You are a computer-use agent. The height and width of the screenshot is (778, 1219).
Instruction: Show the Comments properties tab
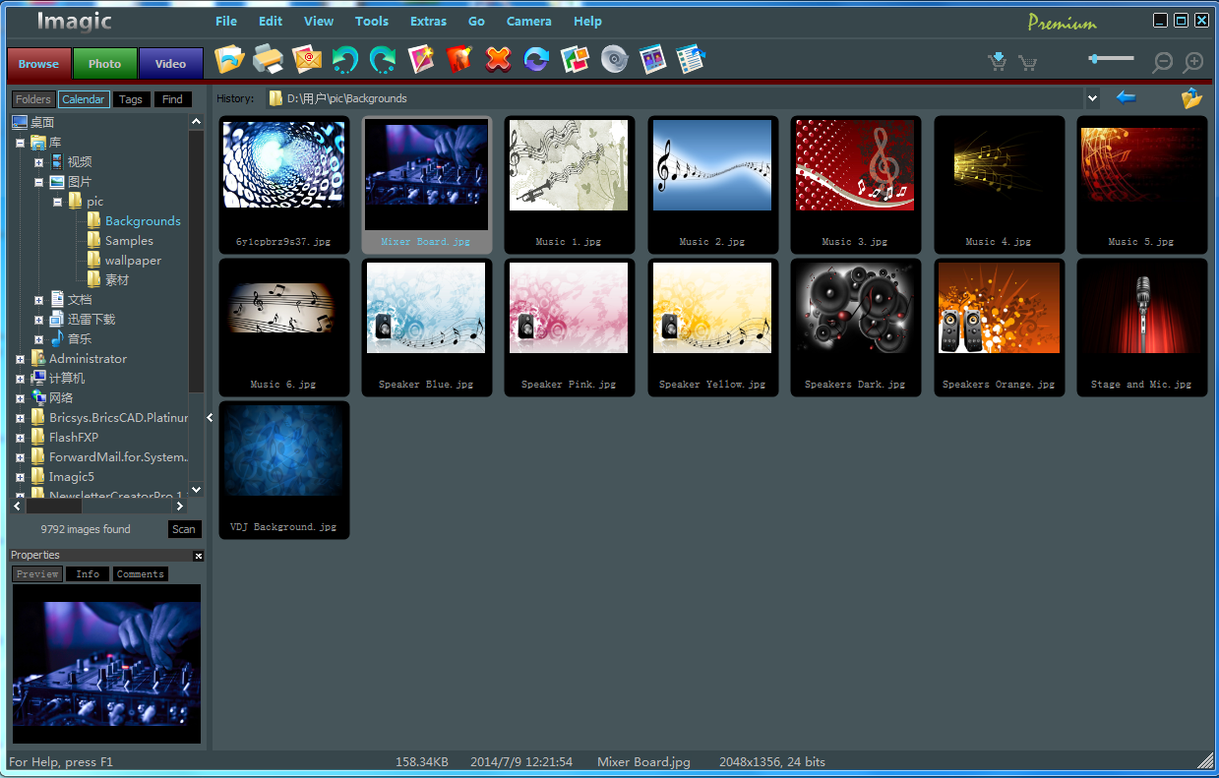(140, 574)
